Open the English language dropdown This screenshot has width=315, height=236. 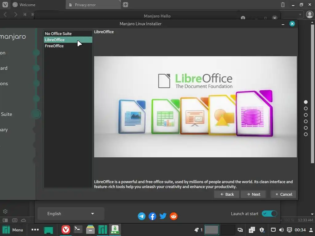(x=71, y=214)
